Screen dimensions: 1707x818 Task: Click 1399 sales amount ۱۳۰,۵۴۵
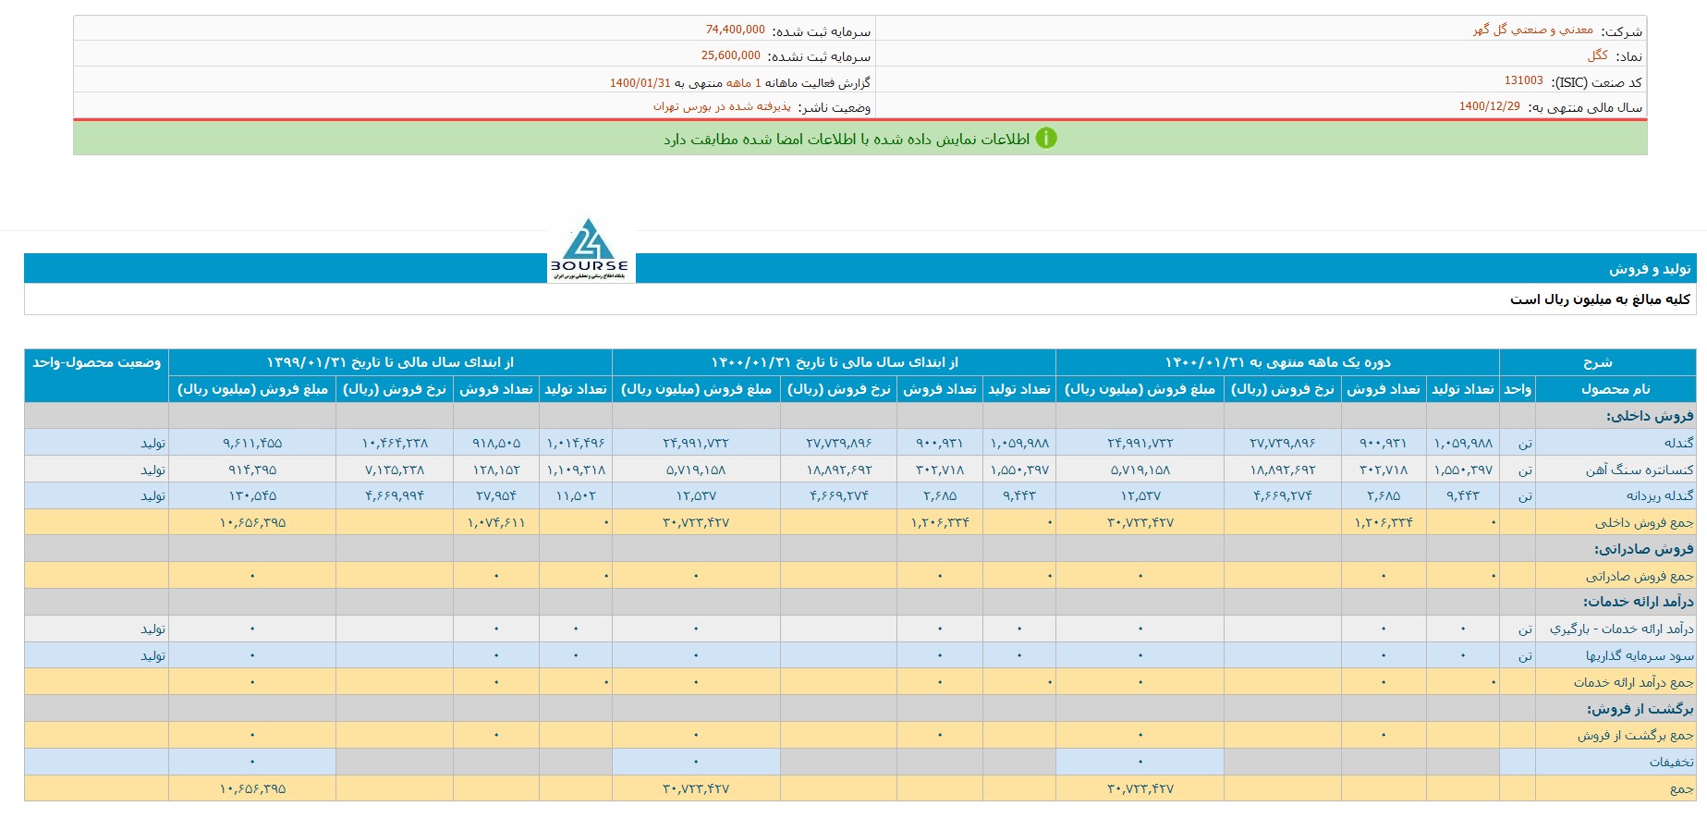click(x=252, y=496)
